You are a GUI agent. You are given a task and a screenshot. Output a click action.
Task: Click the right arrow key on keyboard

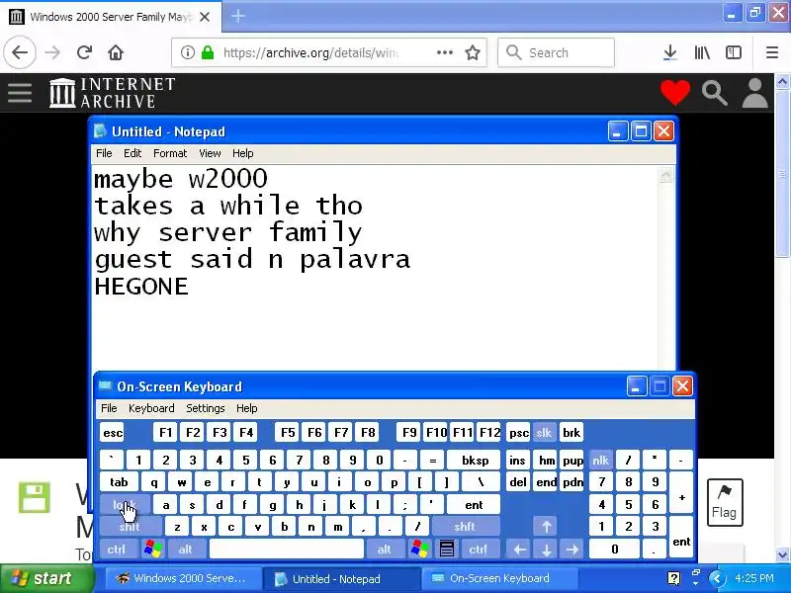(572, 549)
